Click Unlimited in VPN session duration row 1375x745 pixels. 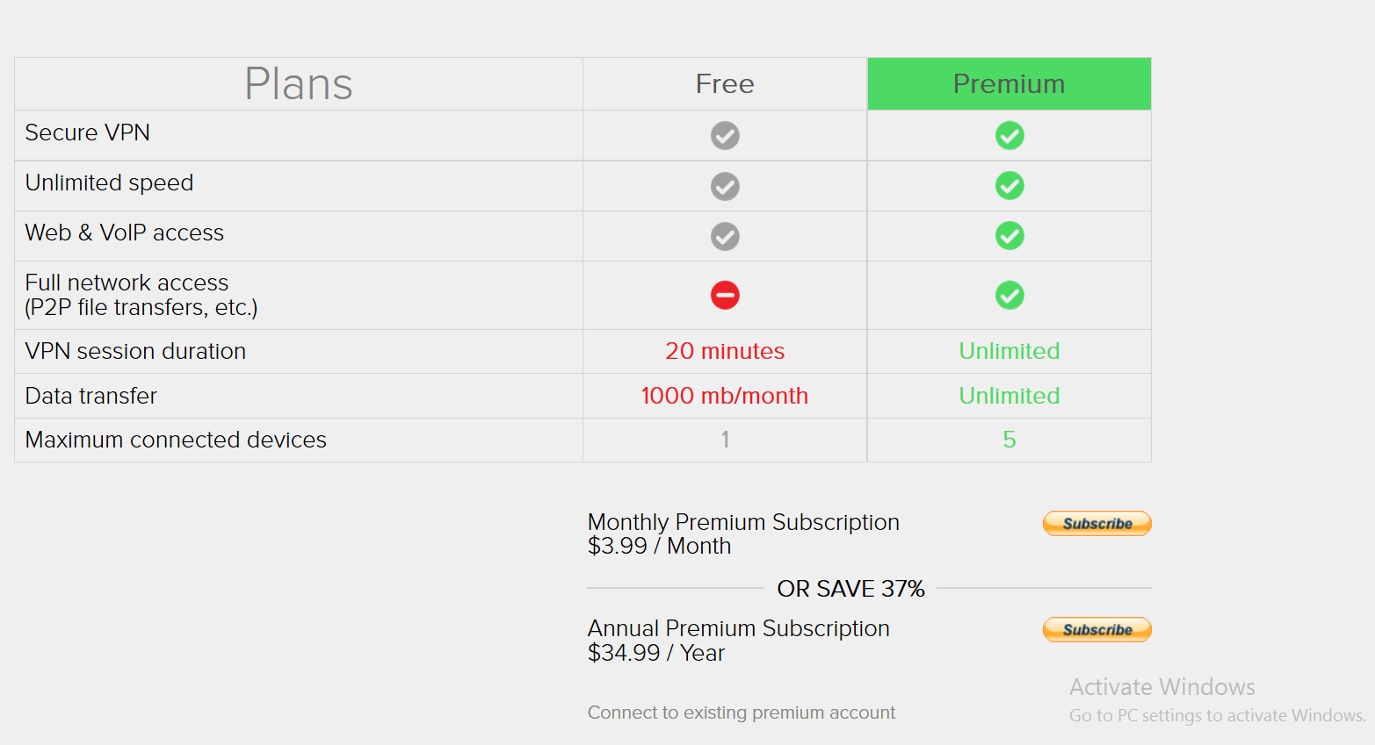[x=1010, y=351]
